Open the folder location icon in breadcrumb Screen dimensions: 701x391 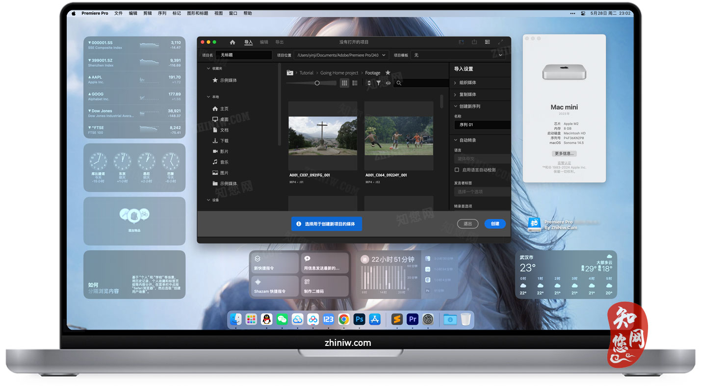click(290, 73)
